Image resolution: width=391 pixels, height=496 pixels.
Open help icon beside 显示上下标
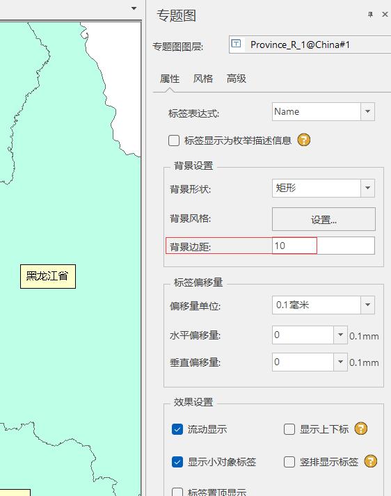[361, 429]
